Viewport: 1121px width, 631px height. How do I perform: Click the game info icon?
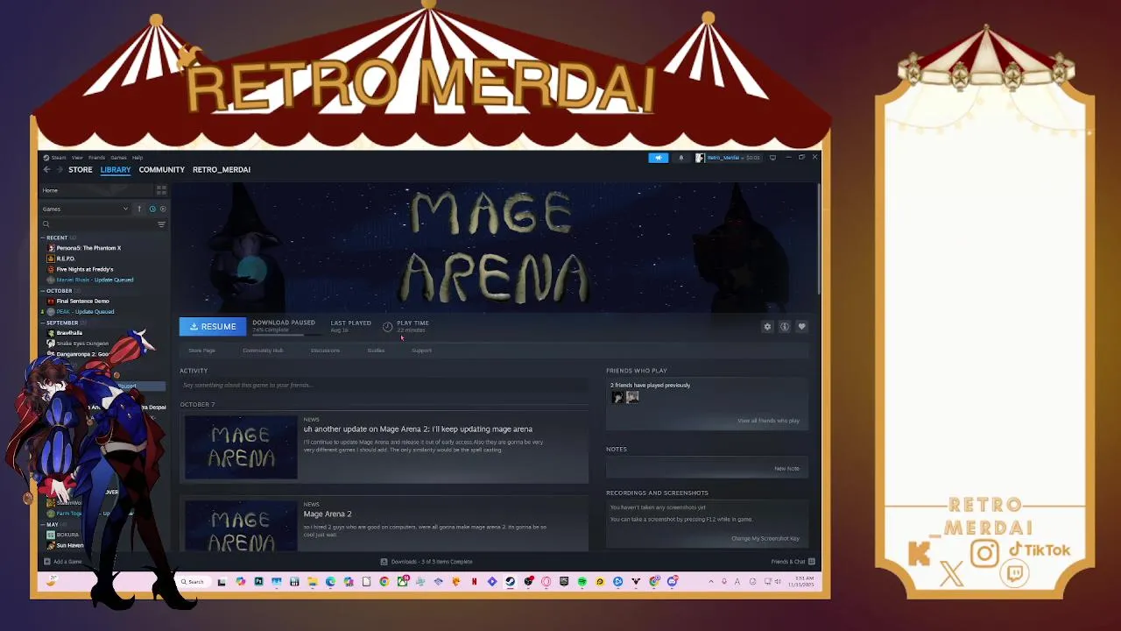click(x=785, y=327)
